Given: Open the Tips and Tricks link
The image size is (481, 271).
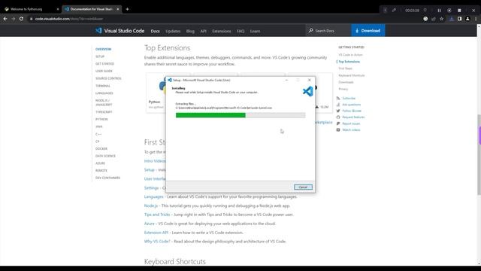Looking at the screenshot, I should [157, 215].
